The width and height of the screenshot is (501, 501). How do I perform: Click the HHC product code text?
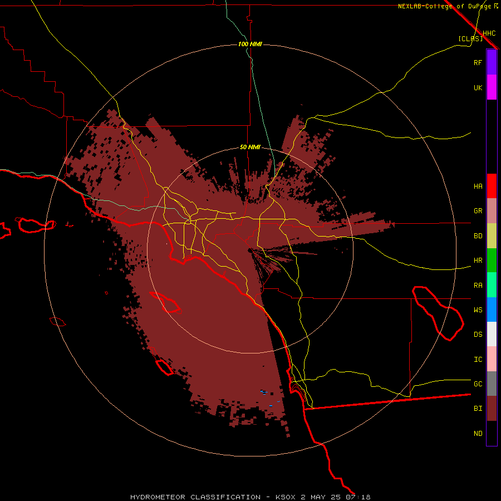click(489, 33)
